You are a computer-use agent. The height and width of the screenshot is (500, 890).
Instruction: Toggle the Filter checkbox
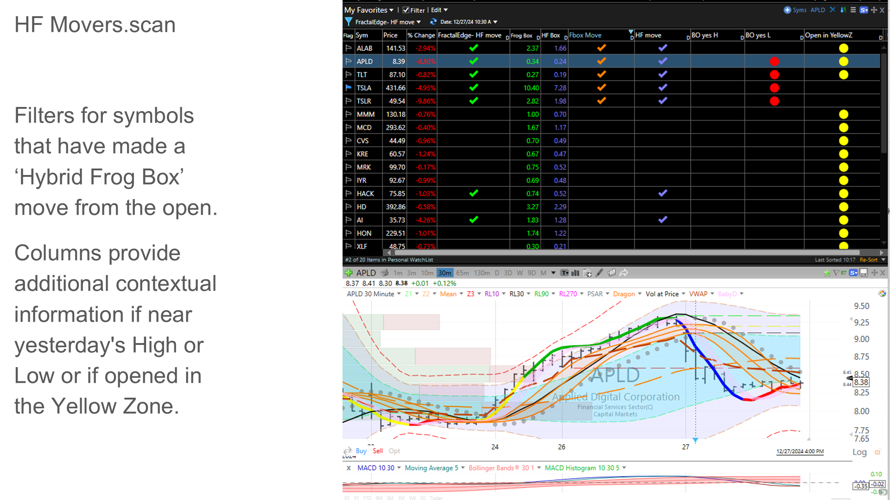coord(406,10)
